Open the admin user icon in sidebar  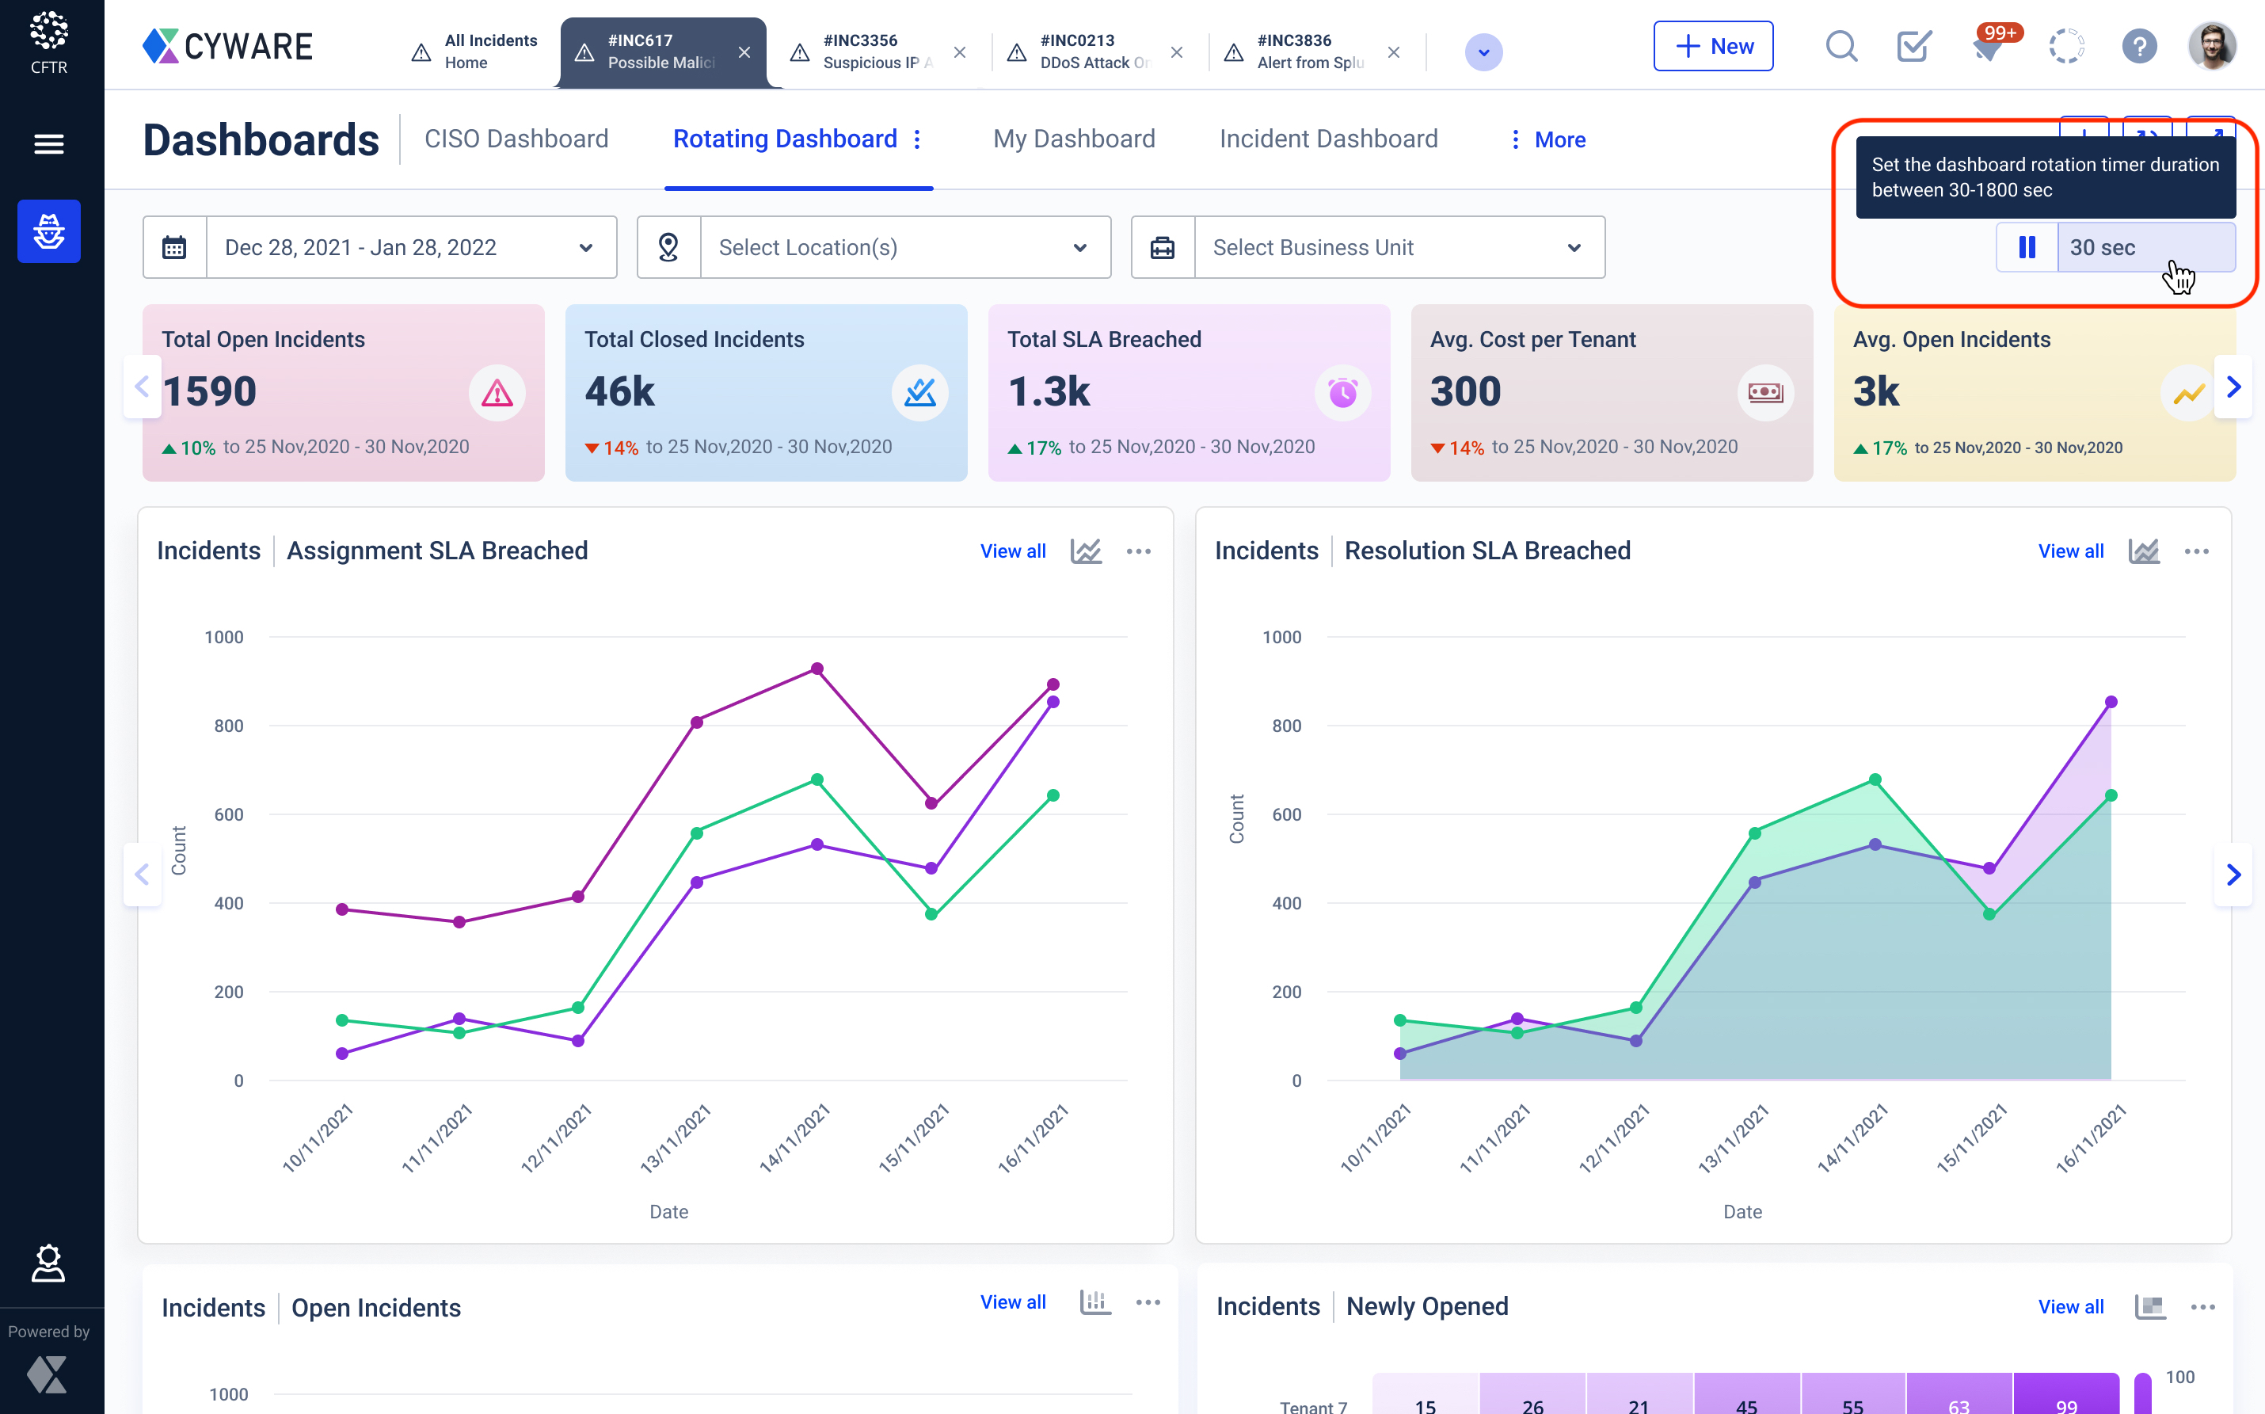pyautogui.click(x=48, y=1263)
